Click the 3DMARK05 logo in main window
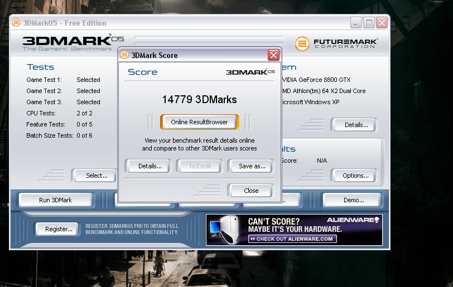 pos(73,43)
